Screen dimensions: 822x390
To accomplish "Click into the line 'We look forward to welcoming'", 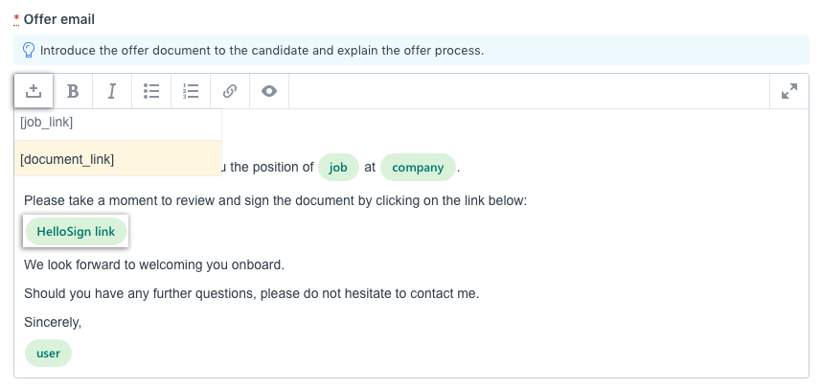I will pyautogui.click(x=154, y=264).
